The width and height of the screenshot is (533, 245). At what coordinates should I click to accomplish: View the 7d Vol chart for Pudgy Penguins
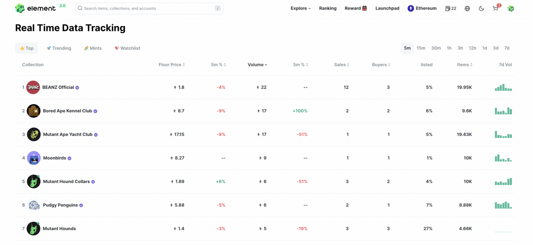tap(503, 205)
